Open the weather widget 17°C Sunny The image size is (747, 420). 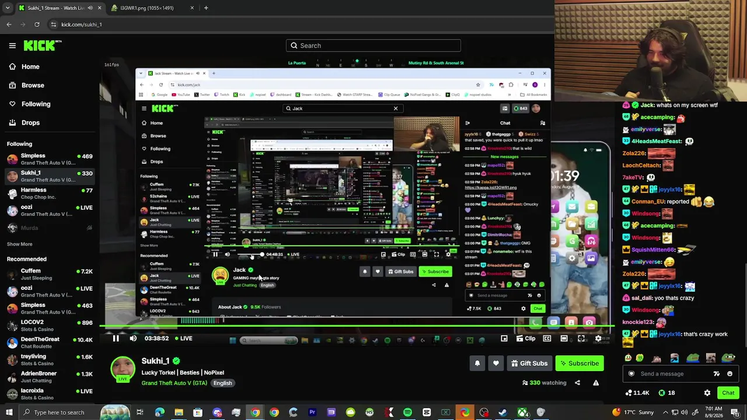(633, 412)
